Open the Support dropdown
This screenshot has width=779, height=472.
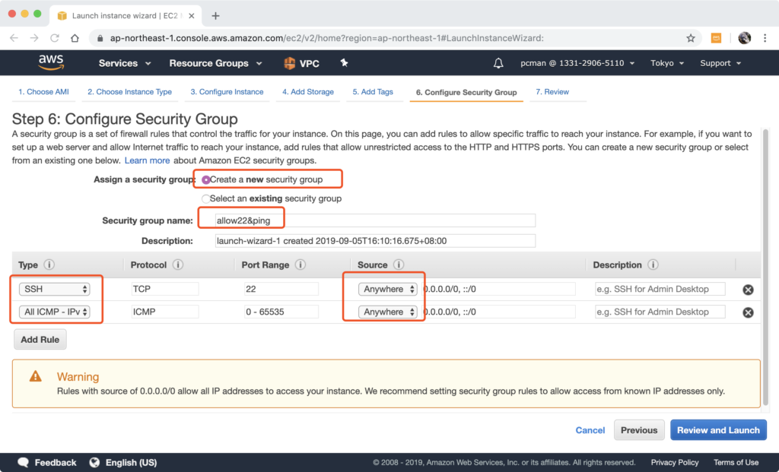pyautogui.click(x=720, y=63)
